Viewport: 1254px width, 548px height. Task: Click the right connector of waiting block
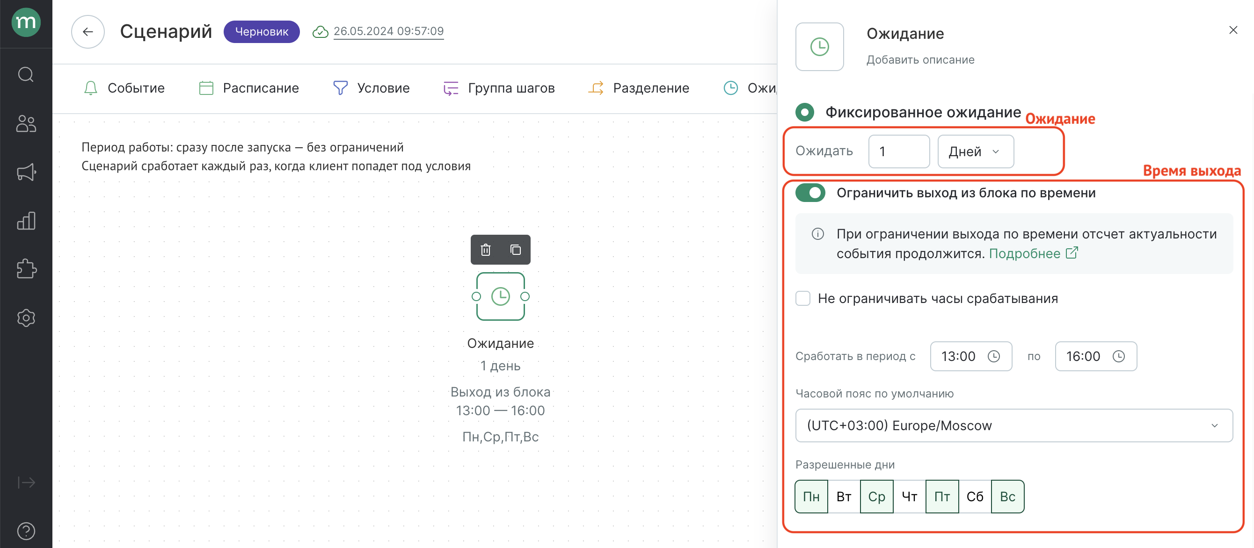(x=525, y=296)
